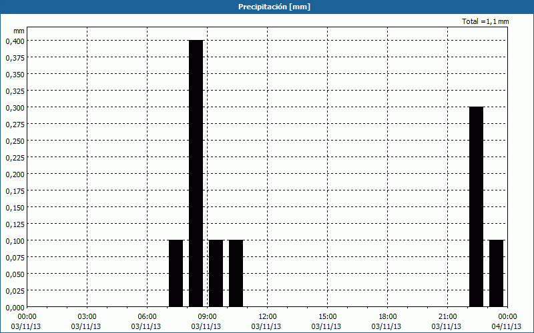Click the 0,300 y-axis label
Viewport: 534px width, 333px height.
pyautogui.click(x=15, y=108)
